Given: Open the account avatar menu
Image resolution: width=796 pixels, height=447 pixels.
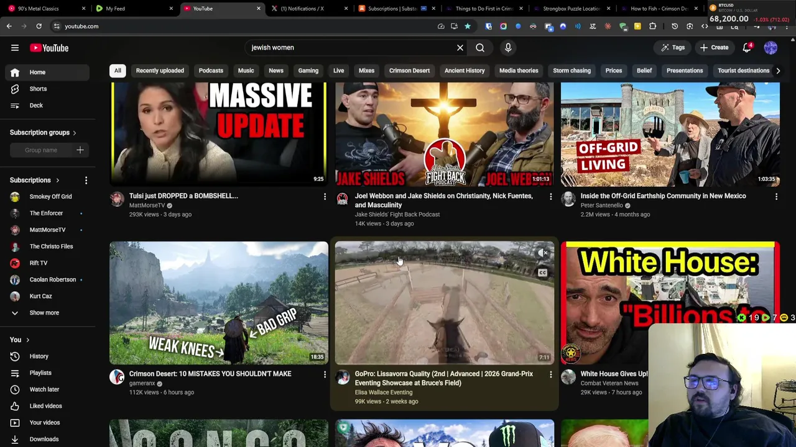Looking at the screenshot, I should coord(771,48).
